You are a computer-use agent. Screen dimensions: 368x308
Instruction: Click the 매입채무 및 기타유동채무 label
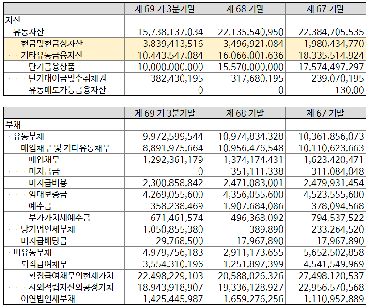pos(65,148)
